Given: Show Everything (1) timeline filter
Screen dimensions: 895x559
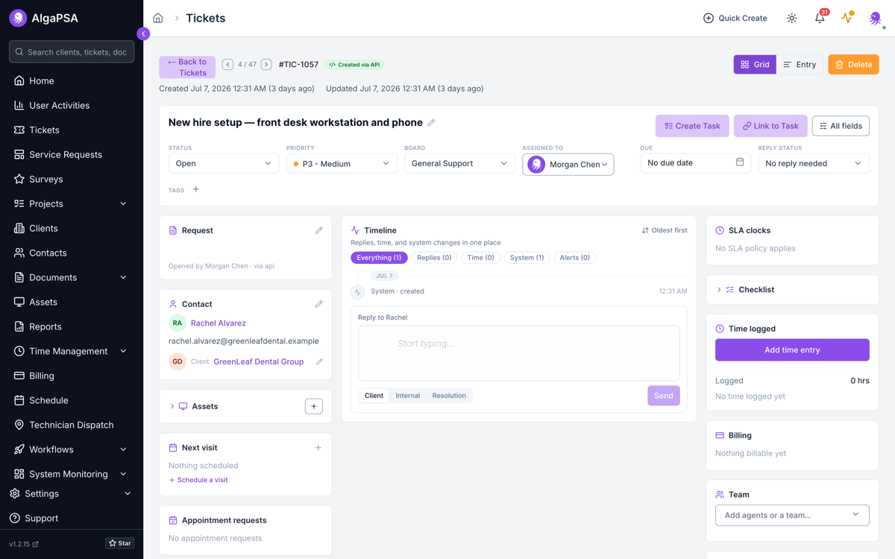Looking at the screenshot, I should pyautogui.click(x=379, y=258).
